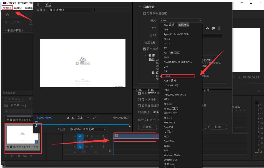Open the 源范围 source range dropdown
The image size is (264, 168).
pyautogui.click(x=87, y=129)
